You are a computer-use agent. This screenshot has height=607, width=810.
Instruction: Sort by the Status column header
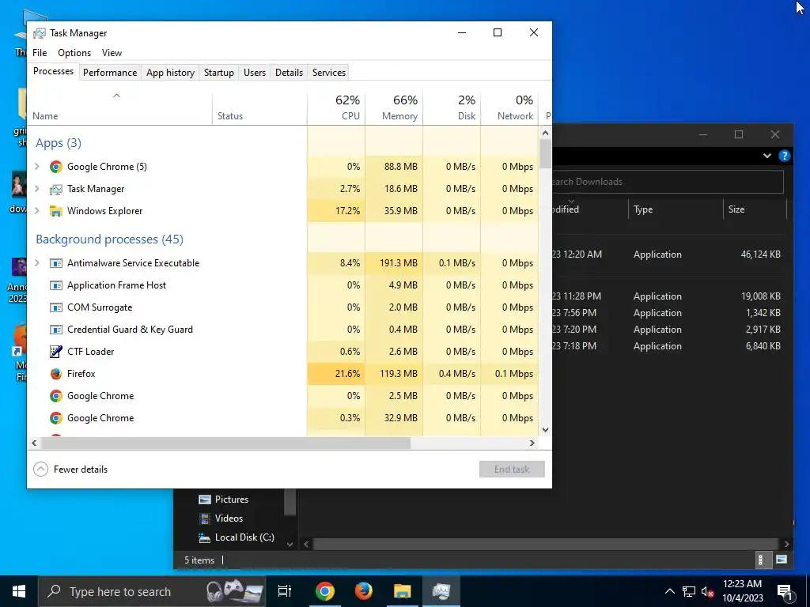pyautogui.click(x=259, y=107)
